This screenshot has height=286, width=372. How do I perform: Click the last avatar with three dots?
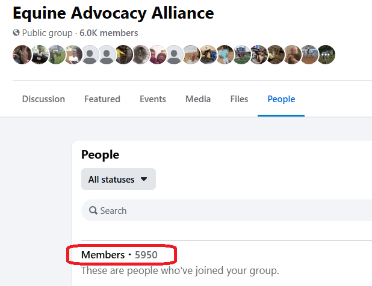pos(326,55)
